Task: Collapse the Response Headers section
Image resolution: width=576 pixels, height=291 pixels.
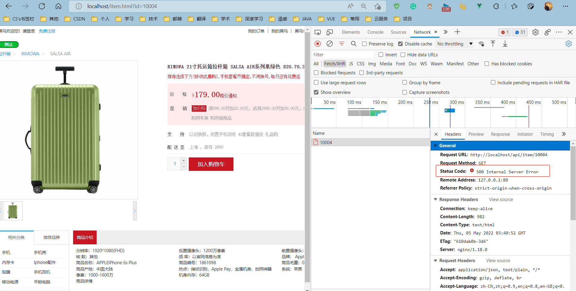Action: (x=435, y=200)
